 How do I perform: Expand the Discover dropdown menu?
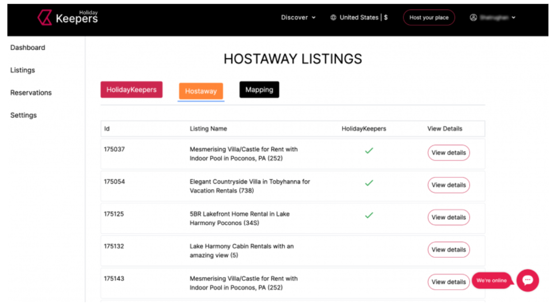point(298,18)
